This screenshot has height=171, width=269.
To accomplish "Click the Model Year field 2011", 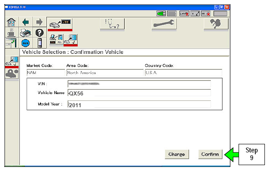I will click(139, 104).
